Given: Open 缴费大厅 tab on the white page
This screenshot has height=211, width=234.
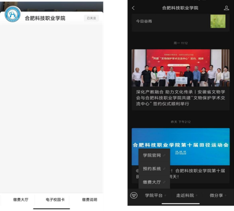Looking at the screenshot, I should click(x=21, y=200).
